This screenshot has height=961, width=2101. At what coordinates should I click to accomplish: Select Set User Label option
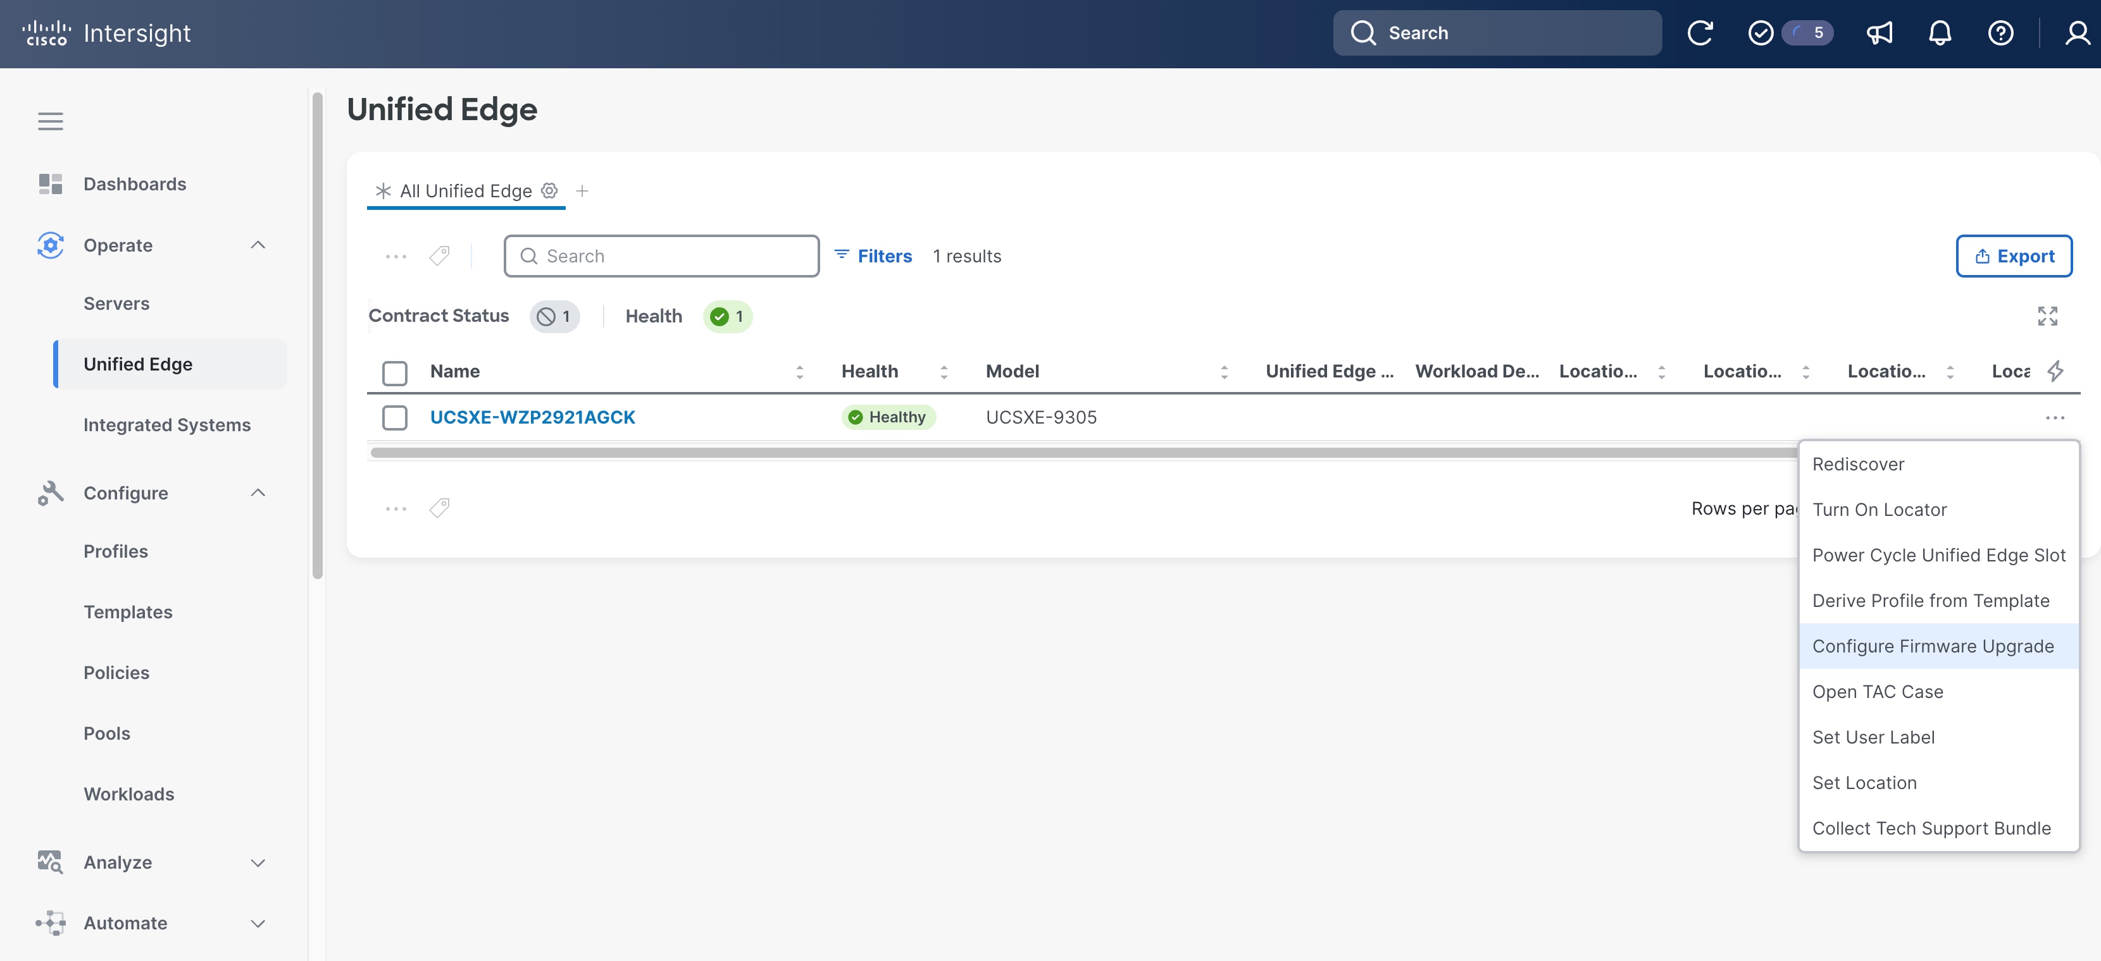point(1939,738)
